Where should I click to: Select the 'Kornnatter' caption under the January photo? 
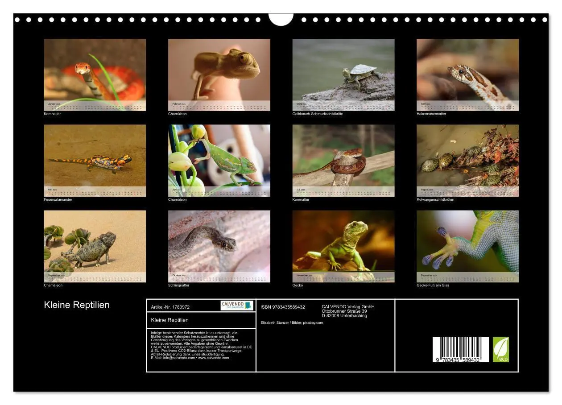(x=53, y=114)
